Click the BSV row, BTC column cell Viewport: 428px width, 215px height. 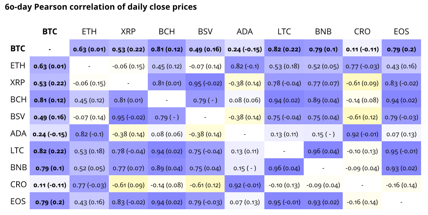coord(50,117)
